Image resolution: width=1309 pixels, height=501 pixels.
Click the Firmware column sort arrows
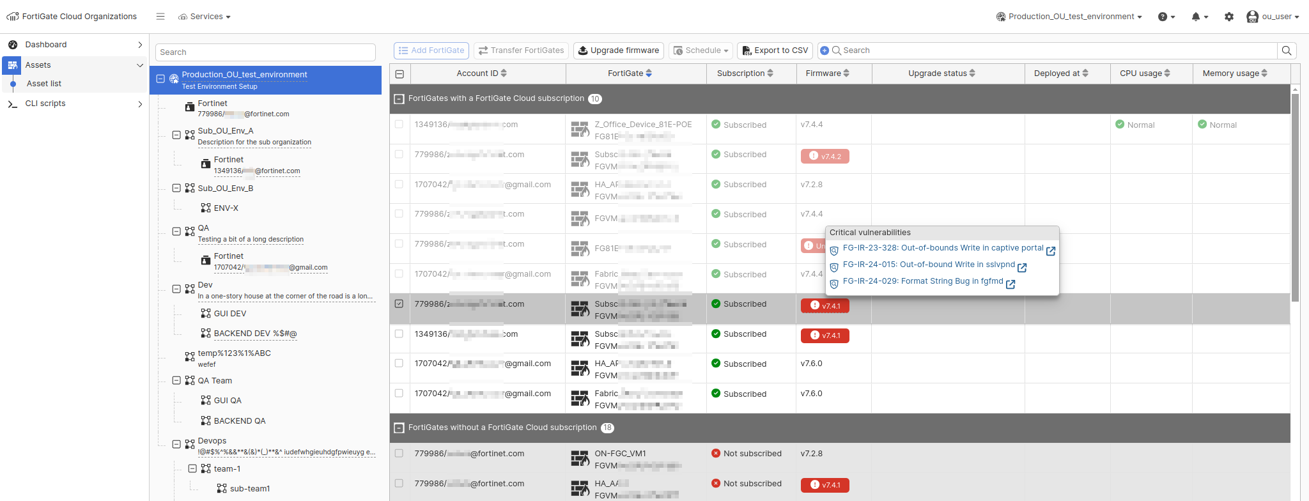click(x=846, y=73)
